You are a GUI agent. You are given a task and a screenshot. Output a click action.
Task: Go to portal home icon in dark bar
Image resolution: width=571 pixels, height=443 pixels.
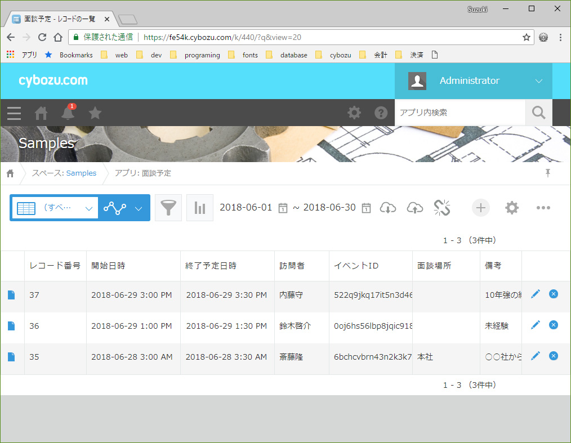point(41,113)
